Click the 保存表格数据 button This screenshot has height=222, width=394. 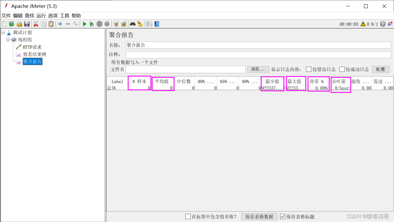pyautogui.click(x=259, y=216)
